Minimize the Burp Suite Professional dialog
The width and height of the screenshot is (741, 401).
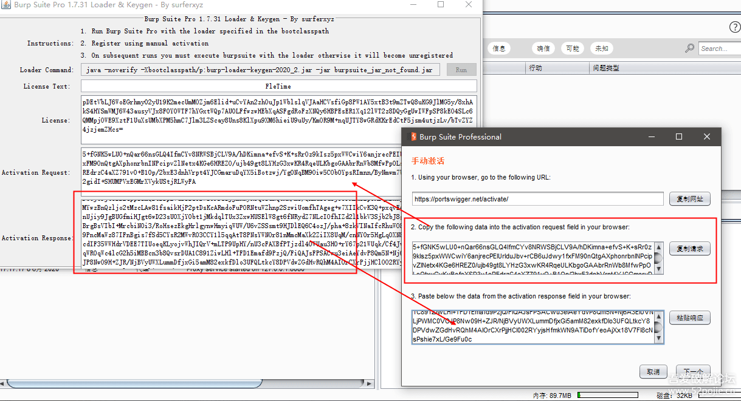651,136
